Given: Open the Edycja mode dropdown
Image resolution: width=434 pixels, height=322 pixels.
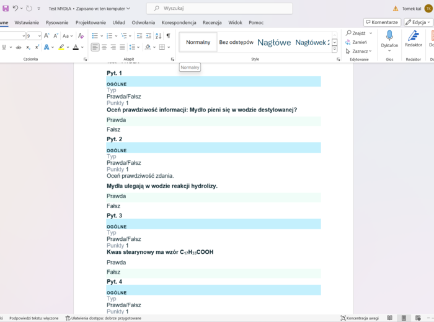Looking at the screenshot, I should (418, 22).
